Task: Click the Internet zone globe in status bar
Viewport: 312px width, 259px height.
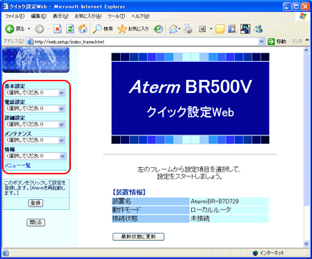Action: (255, 253)
